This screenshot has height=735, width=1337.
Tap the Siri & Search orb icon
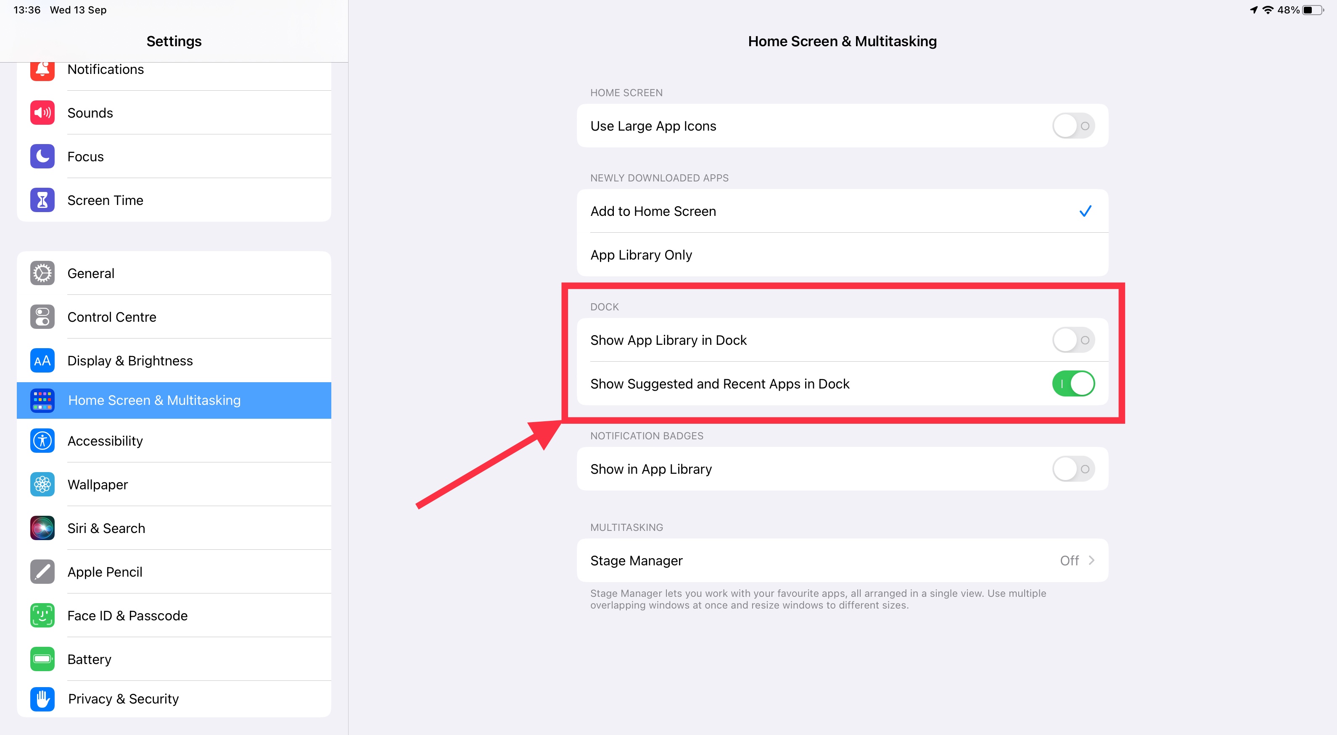point(42,528)
